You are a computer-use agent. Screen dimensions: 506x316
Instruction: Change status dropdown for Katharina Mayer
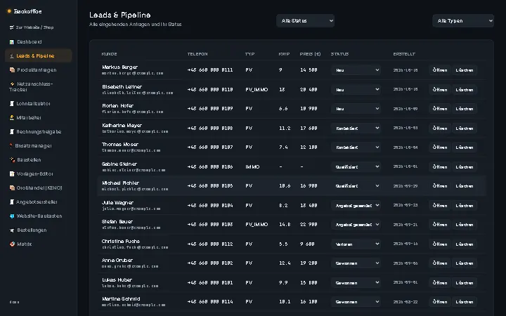tap(356, 128)
